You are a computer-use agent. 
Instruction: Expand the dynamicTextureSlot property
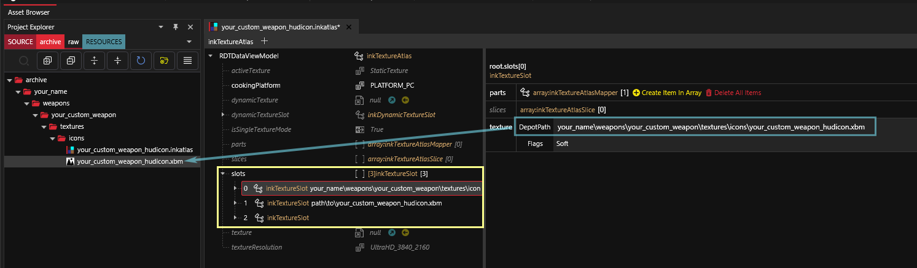pos(222,115)
